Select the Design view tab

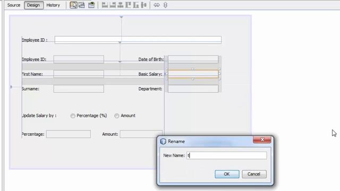[x=33, y=5]
